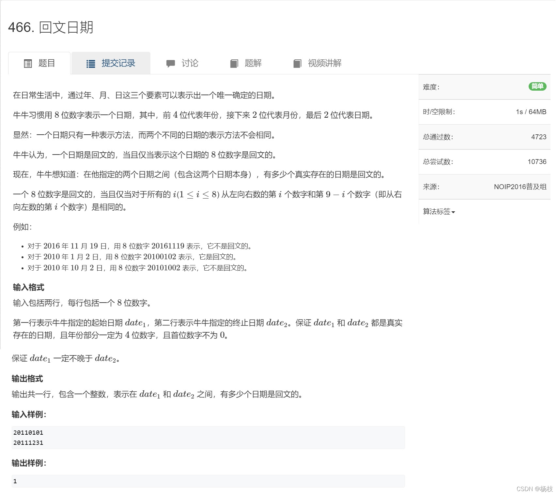Switch to the 提交记录 tab
The height and width of the screenshot is (495, 558).
(x=111, y=63)
